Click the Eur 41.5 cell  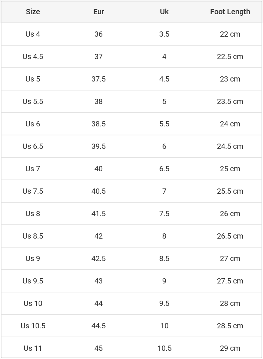click(99, 214)
